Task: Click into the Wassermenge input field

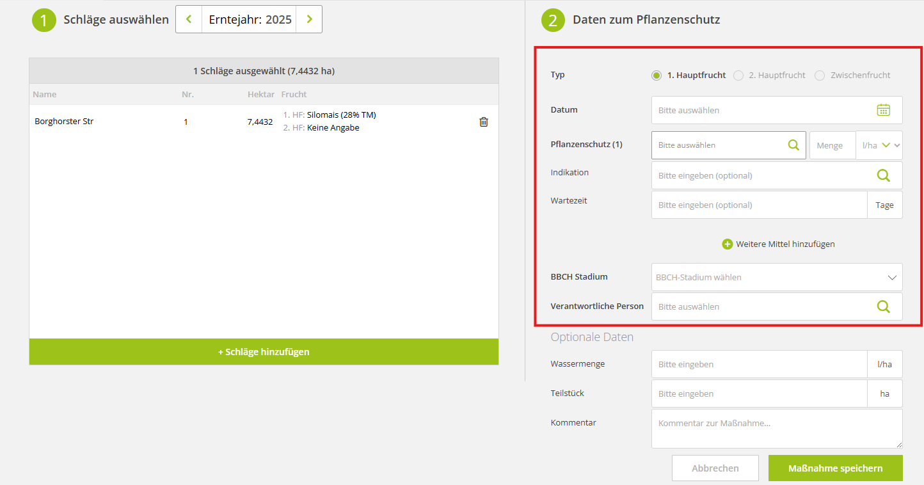Action: pyautogui.click(x=759, y=364)
